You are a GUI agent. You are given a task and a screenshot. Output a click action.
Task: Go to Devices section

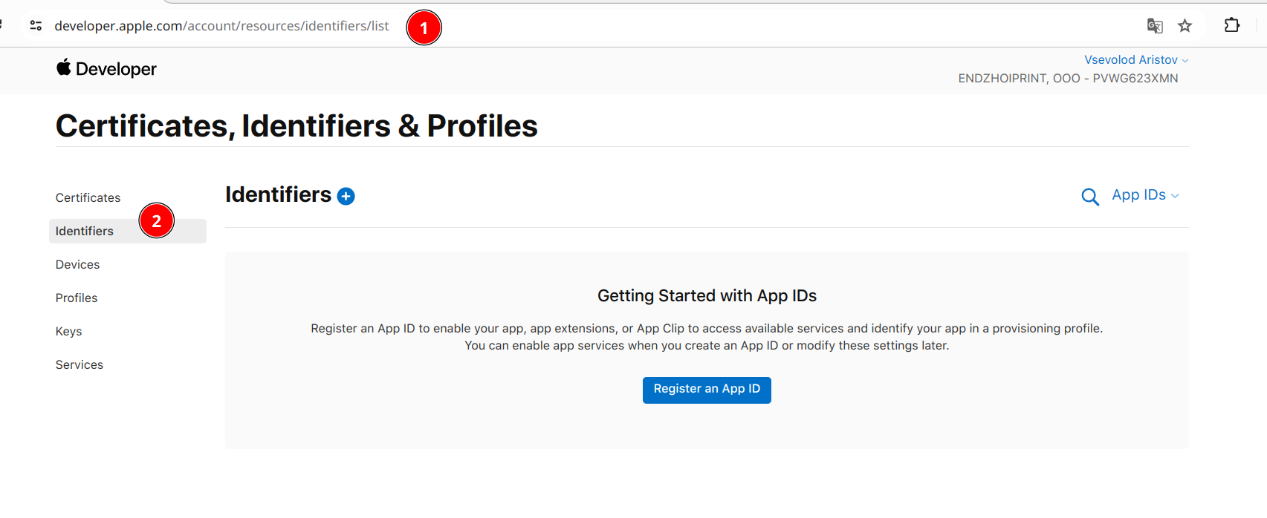(77, 264)
